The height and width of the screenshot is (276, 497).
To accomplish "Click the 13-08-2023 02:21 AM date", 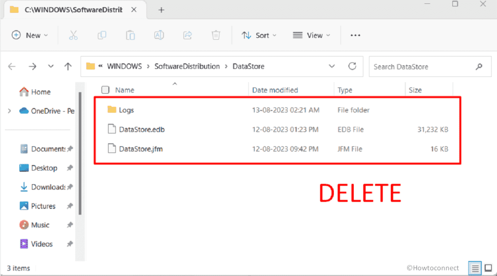I will [285, 110].
